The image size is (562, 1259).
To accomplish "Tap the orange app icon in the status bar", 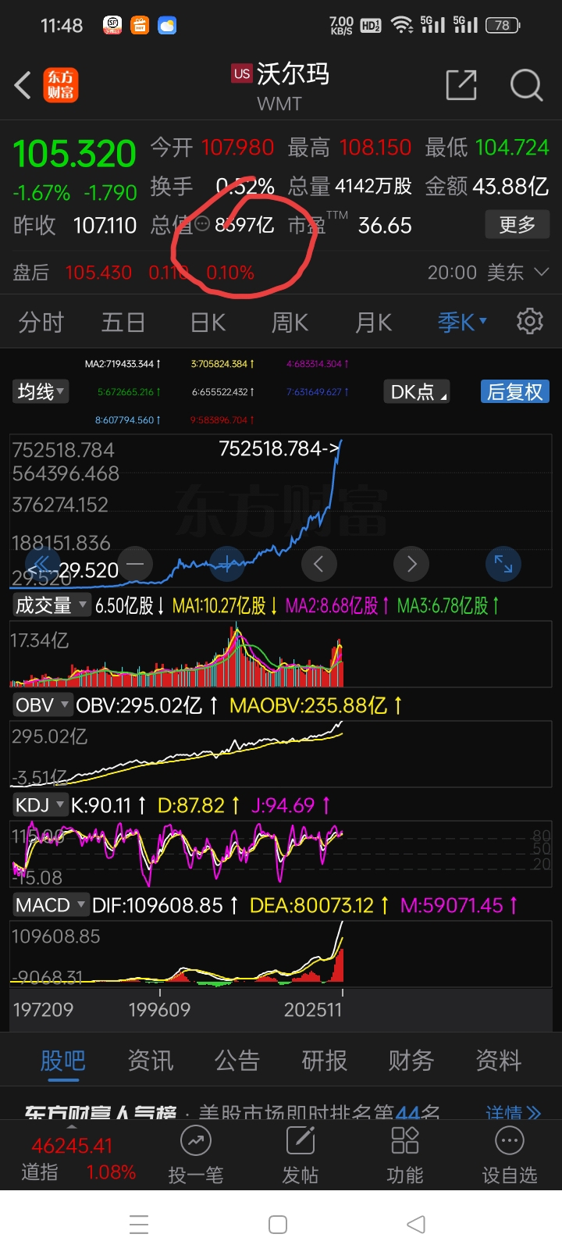I will click(x=139, y=26).
